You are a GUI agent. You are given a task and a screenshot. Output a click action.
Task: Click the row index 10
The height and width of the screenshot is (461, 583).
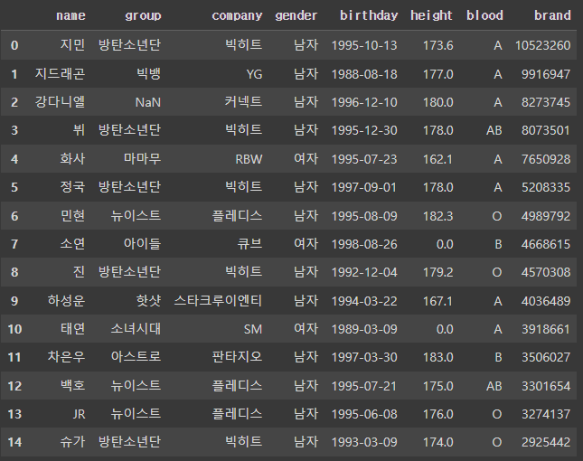click(x=14, y=329)
